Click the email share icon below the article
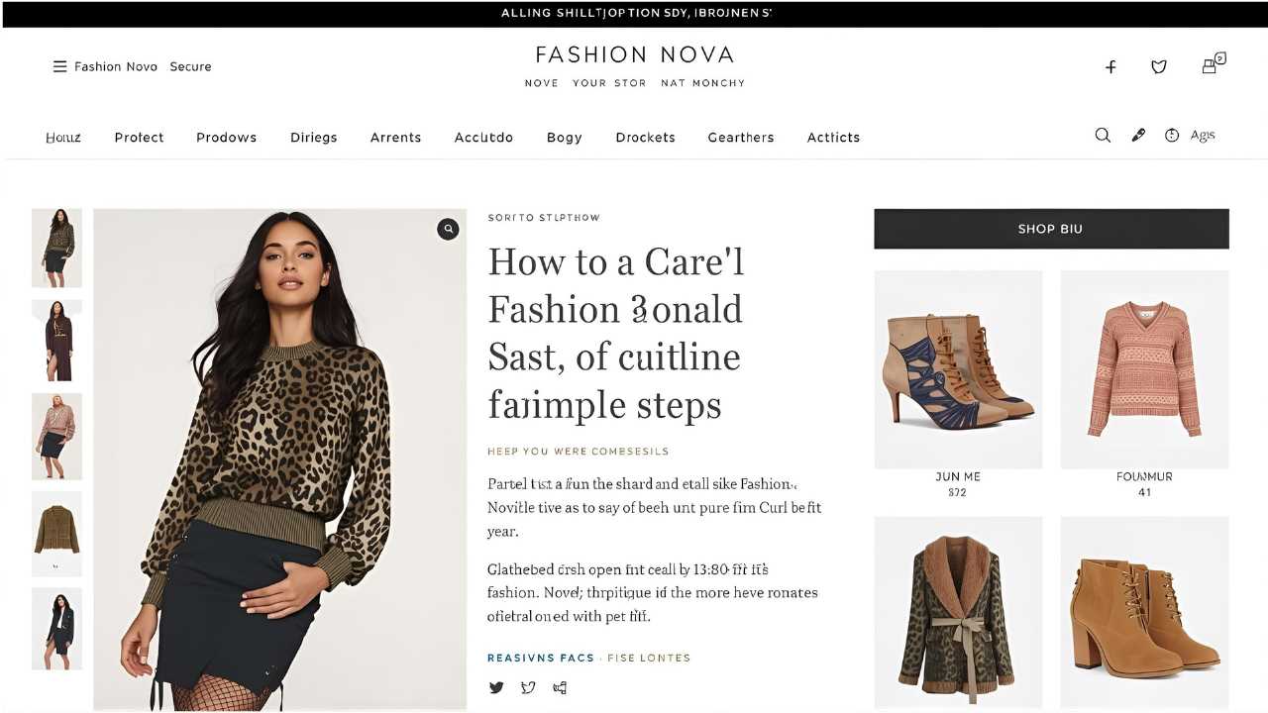The image size is (1268, 713). click(x=559, y=687)
